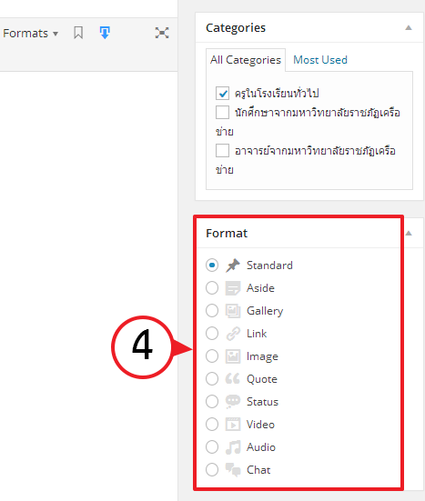Toggle distraction-free fullscreen editor icon

tap(162, 33)
